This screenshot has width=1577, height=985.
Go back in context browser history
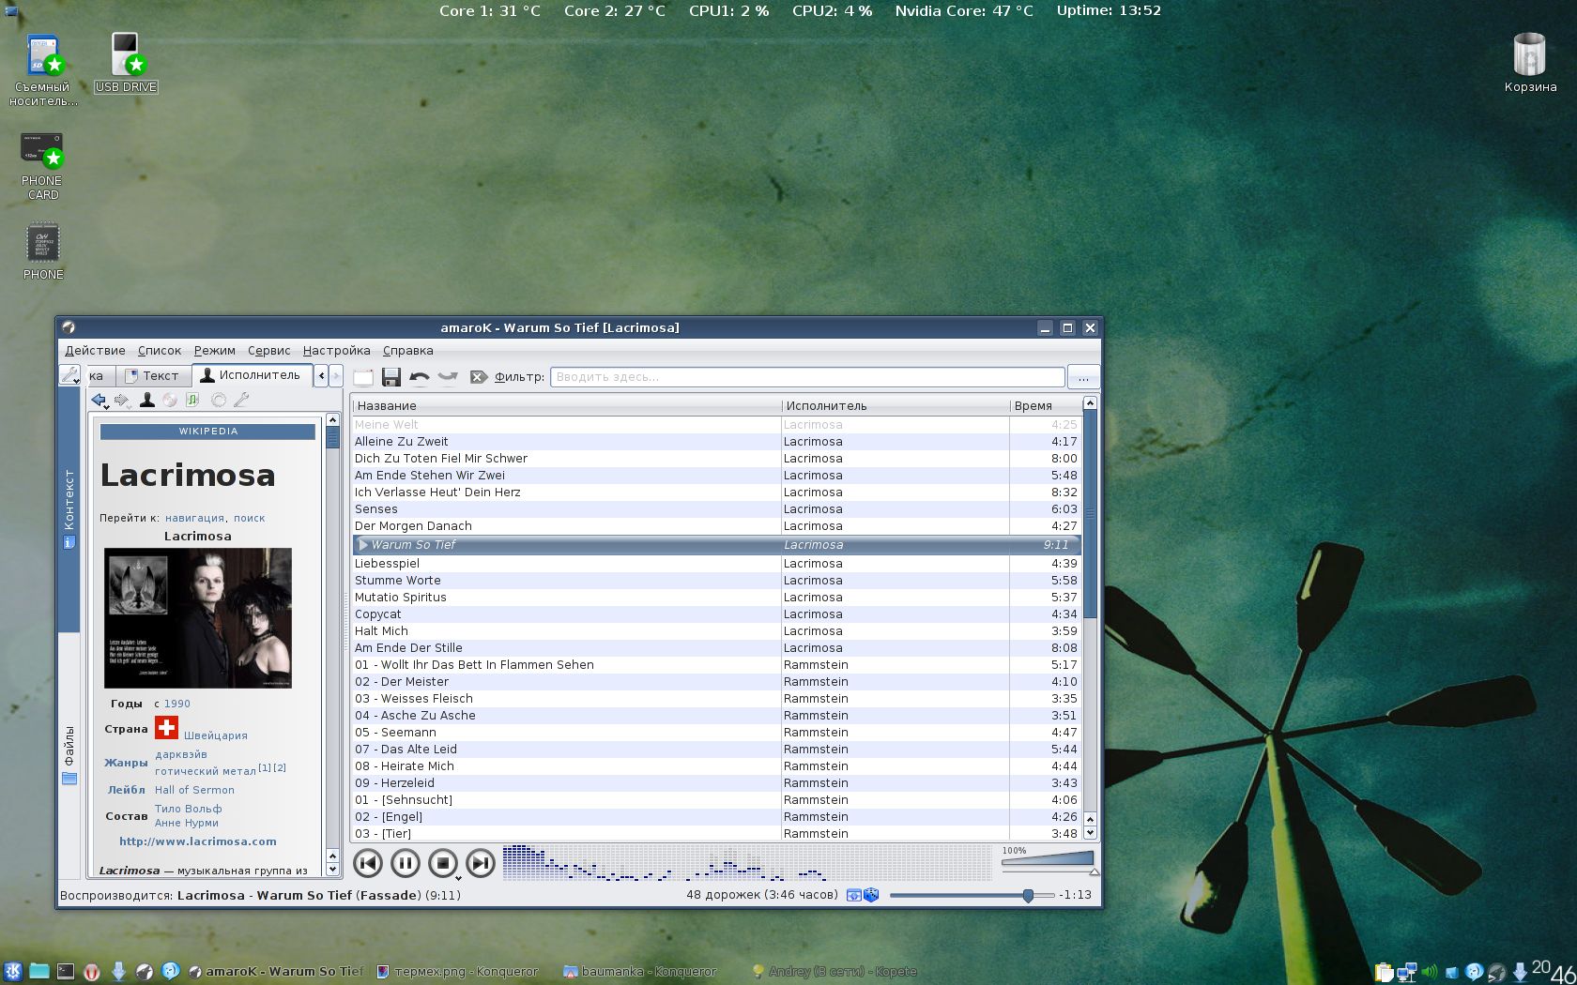pos(99,401)
